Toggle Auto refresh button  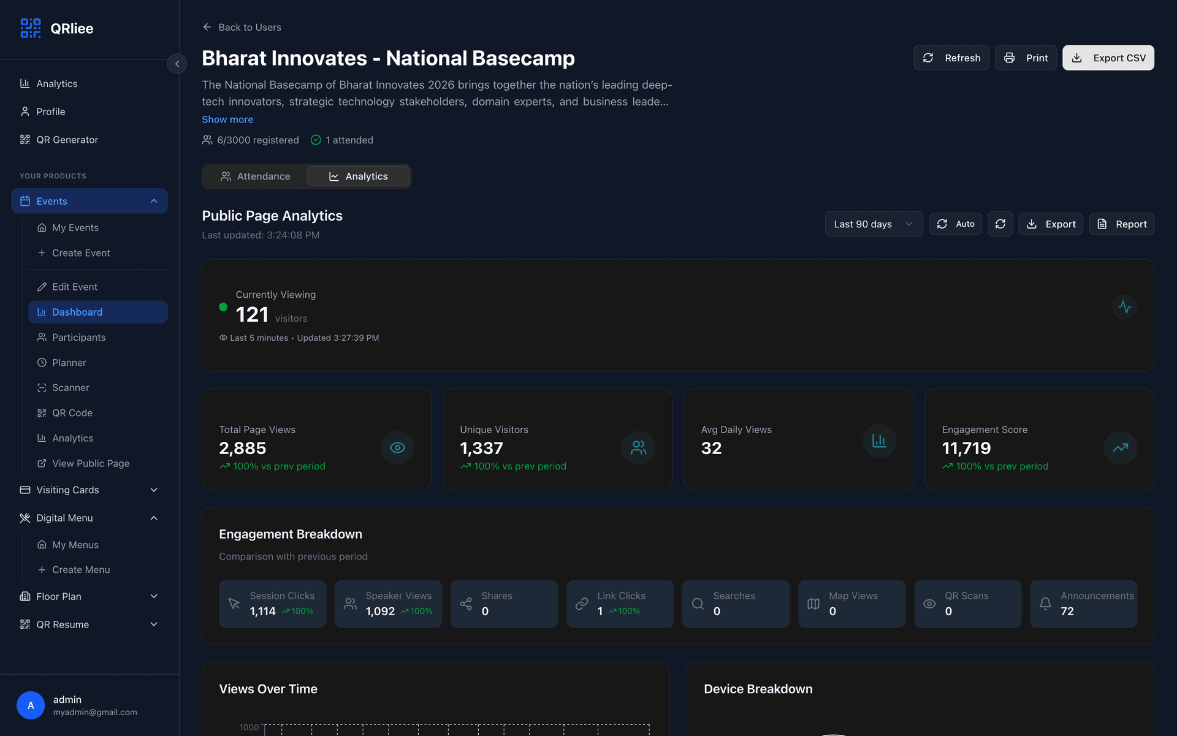point(955,224)
